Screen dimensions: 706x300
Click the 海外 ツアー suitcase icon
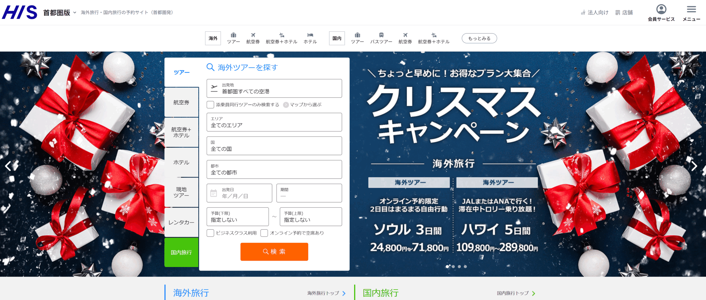tap(233, 35)
